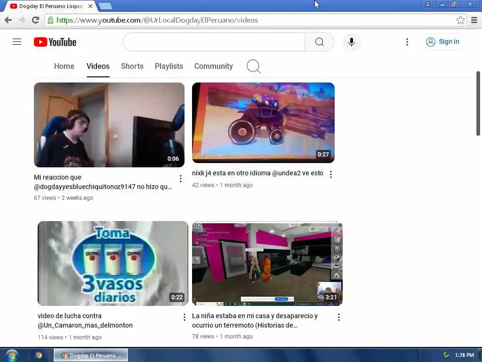This screenshot has height=362, width=482.
Task: Click the page vertical scrollbar
Action: pyautogui.click(x=478, y=103)
